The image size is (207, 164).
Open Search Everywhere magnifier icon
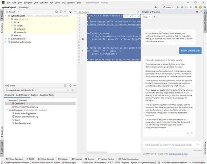(x=196, y=7)
